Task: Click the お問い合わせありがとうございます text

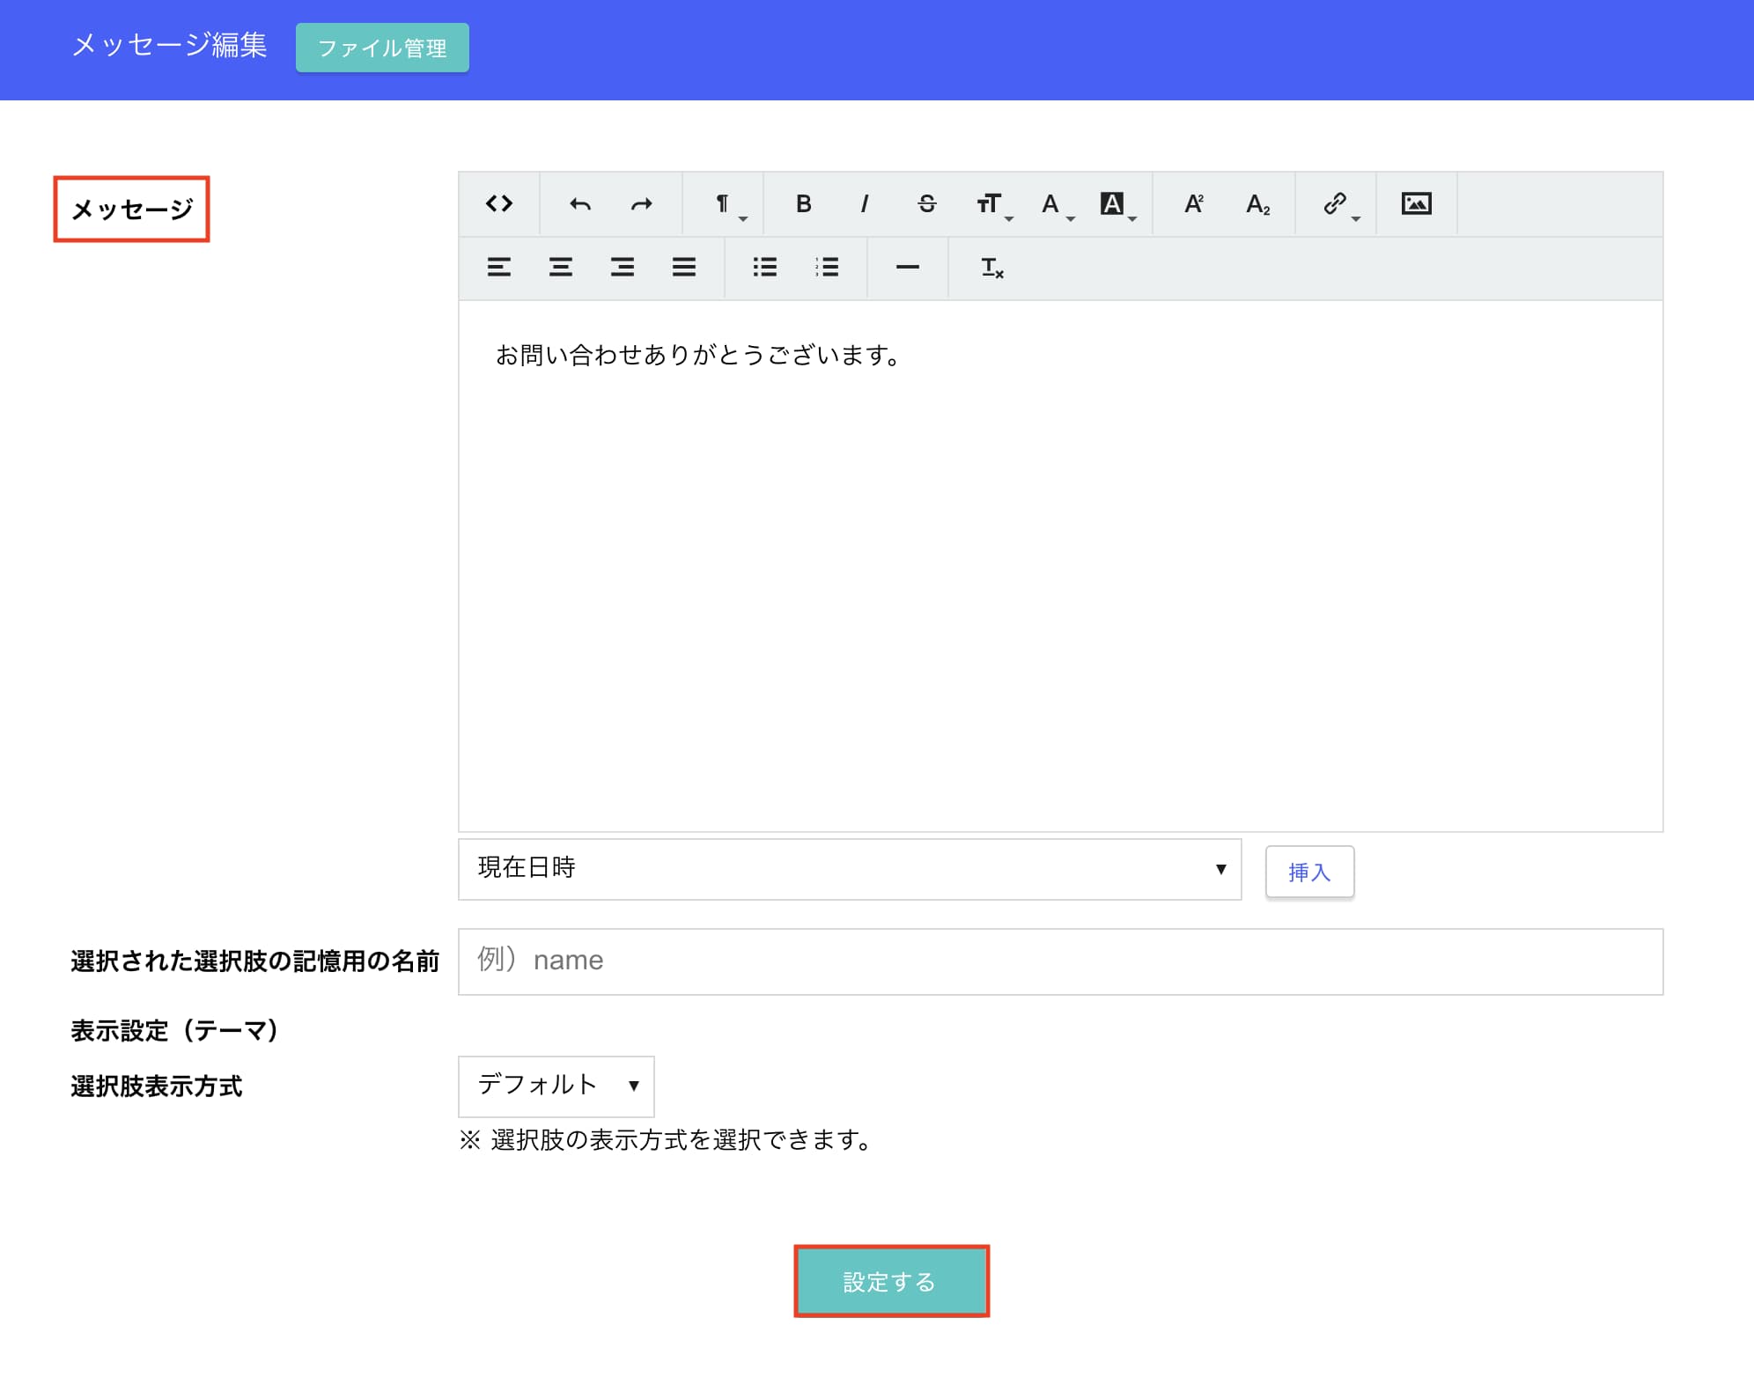Action: click(698, 355)
